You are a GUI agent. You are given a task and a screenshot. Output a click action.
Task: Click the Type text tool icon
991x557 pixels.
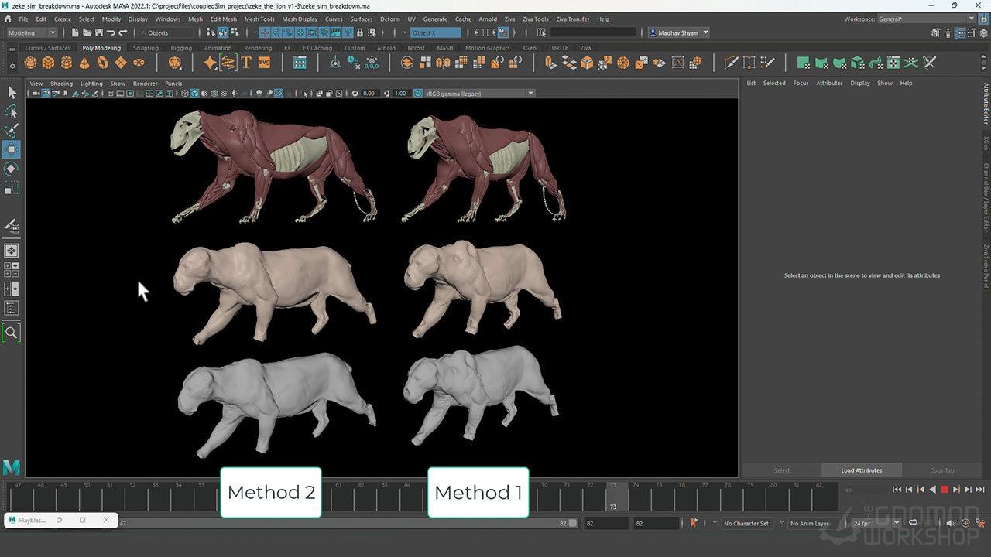click(x=246, y=63)
